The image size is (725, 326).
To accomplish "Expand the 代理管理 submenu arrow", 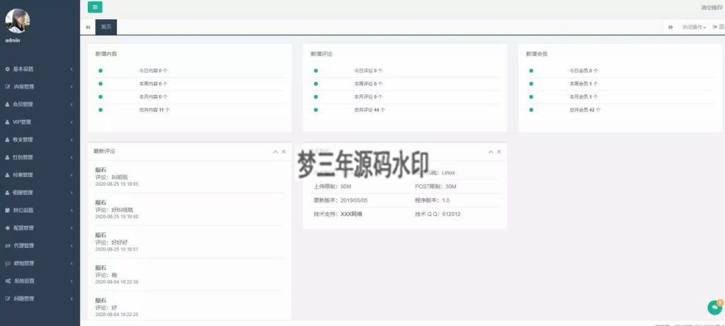I will (x=72, y=245).
